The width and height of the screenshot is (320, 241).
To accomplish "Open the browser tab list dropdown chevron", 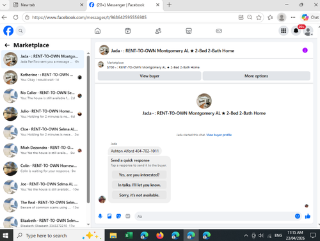I will (4, 4).
